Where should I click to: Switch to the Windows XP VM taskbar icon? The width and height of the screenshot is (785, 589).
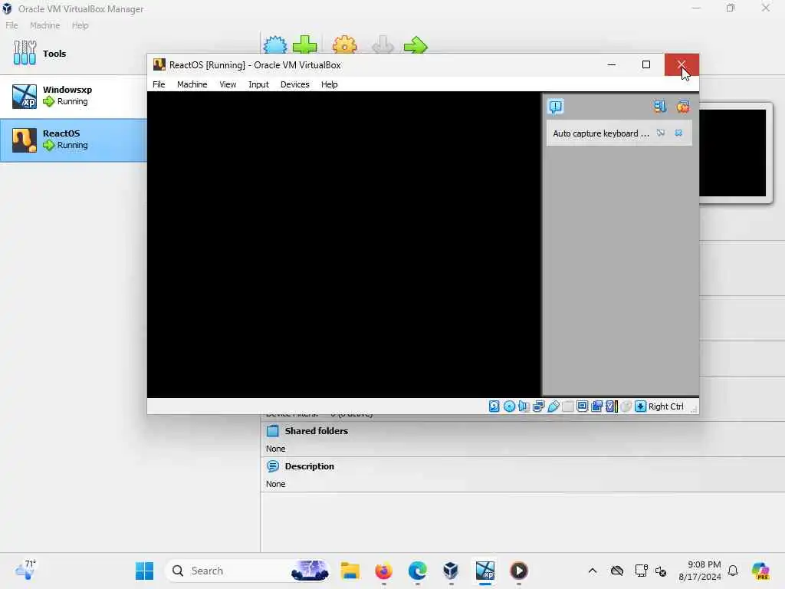[484, 571]
